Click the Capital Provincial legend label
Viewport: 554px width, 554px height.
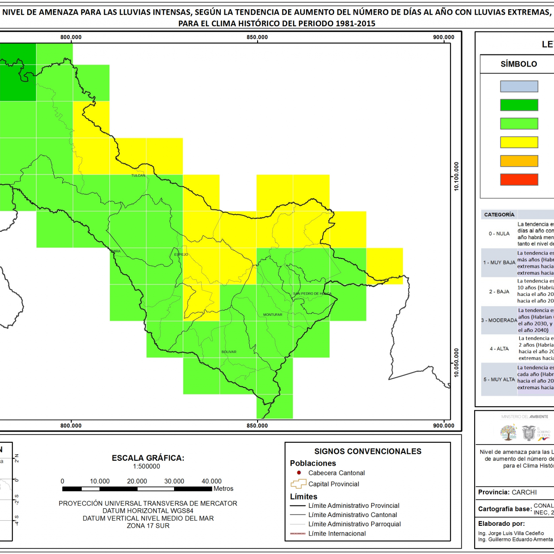pyautogui.click(x=334, y=484)
